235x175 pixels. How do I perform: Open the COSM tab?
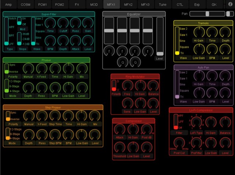25,4
